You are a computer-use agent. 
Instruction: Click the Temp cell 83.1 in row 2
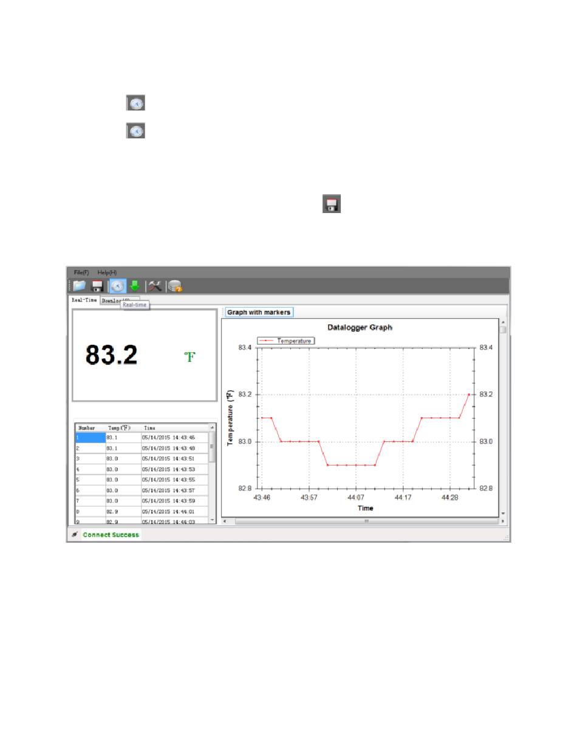click(x=123, y=448)
